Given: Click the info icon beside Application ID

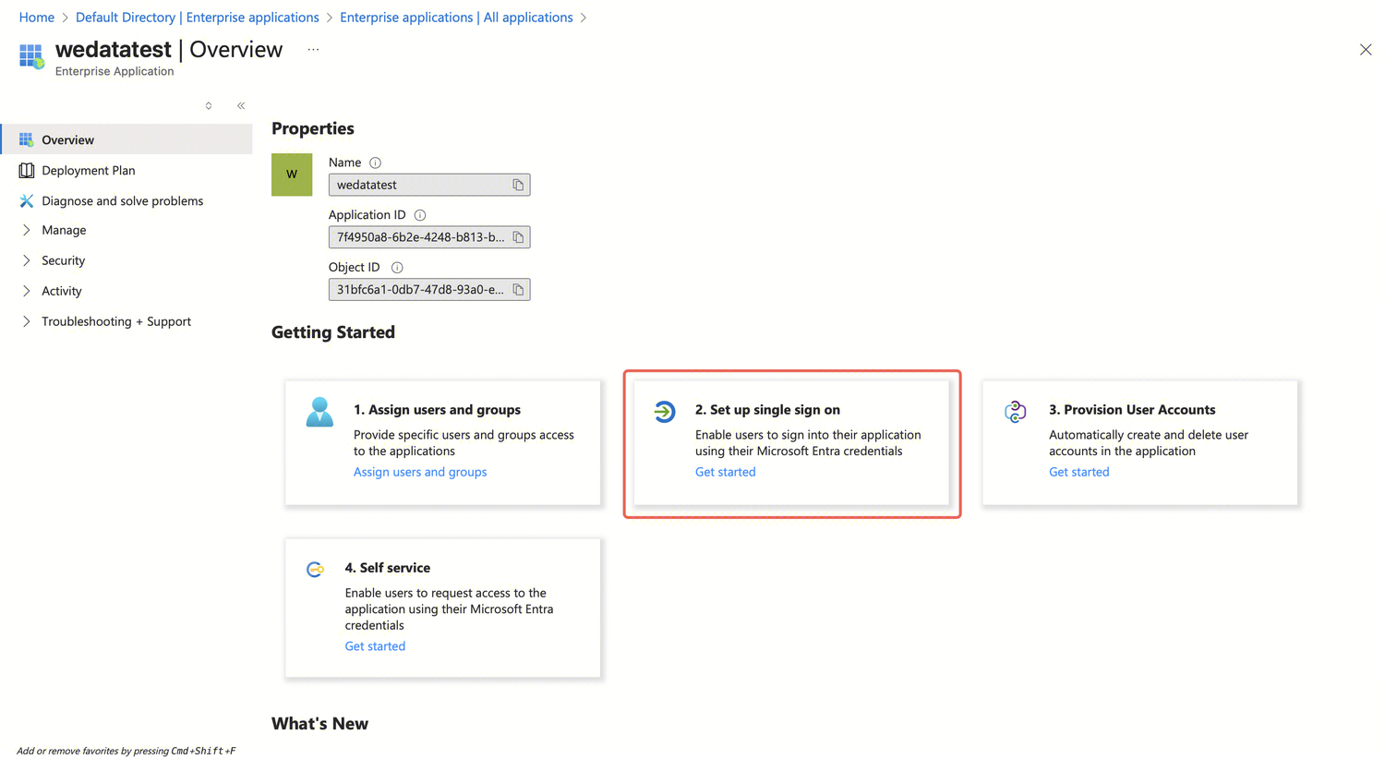Looking at the screenshot, I should pos(420,215).
